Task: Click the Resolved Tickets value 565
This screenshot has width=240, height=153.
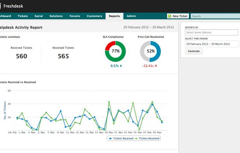Action: tap(63, 56)
